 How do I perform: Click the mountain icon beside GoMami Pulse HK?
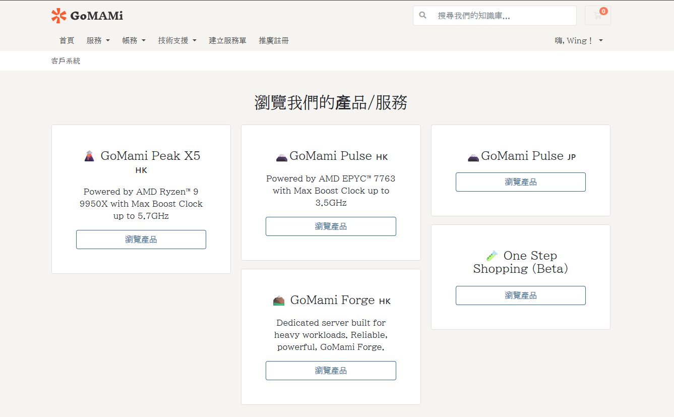click(281, 157)
